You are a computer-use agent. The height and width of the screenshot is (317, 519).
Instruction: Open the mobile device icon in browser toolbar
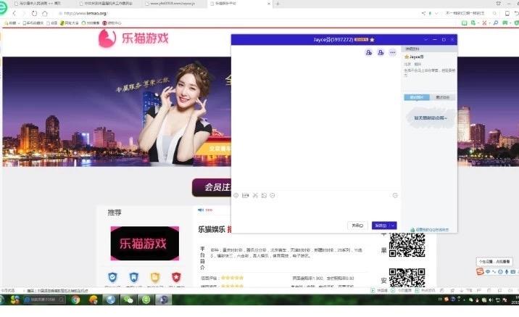click(507, 13)
